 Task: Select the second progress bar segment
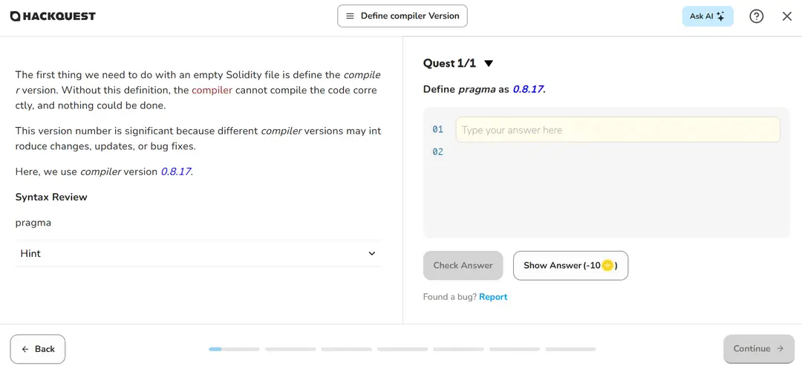(x=290, y=349)
